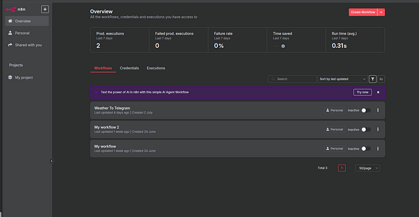Click the Run time (avg.) stat card
419x217 pixels.
tap(356, 40)
